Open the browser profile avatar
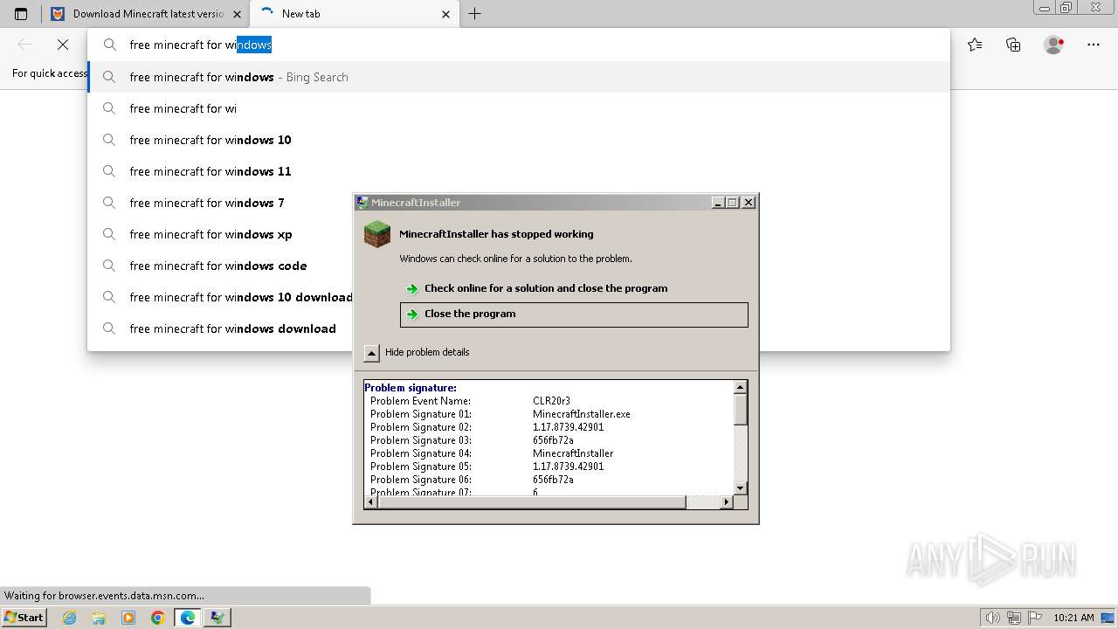Image resolution: width=1118 pixels, height=629 pixels. 1053,45
